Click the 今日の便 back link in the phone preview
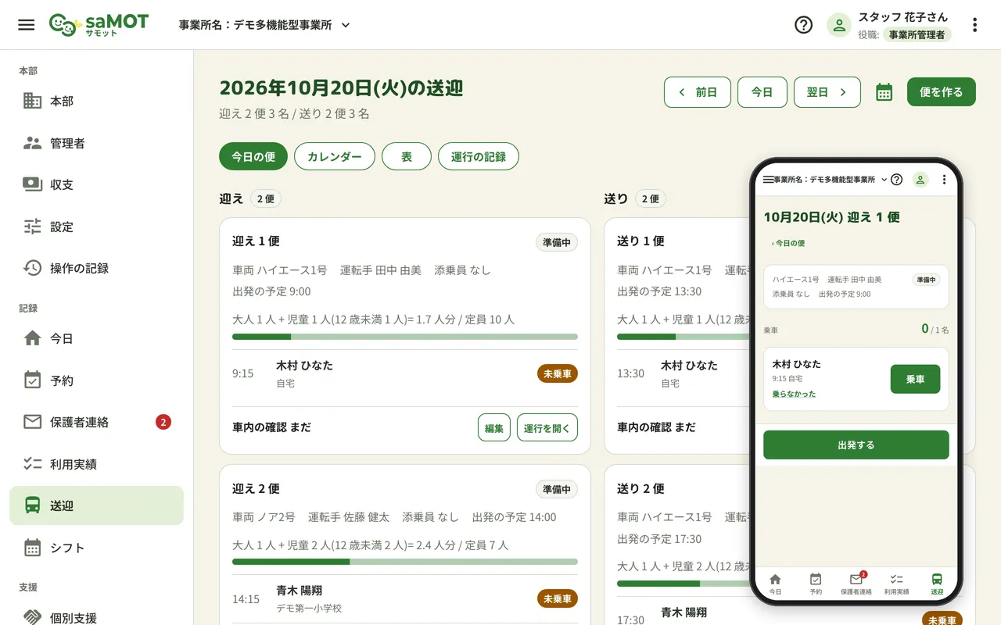The width and height of the screenshot is (1001, 625). [788, 243]
